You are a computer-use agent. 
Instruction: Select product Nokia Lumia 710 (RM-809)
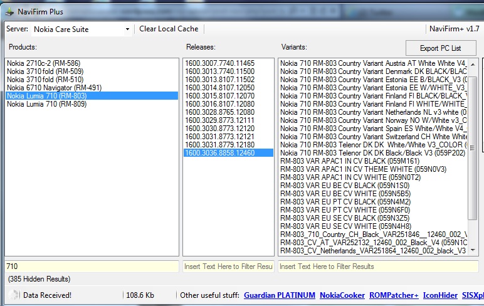(92, 104)
